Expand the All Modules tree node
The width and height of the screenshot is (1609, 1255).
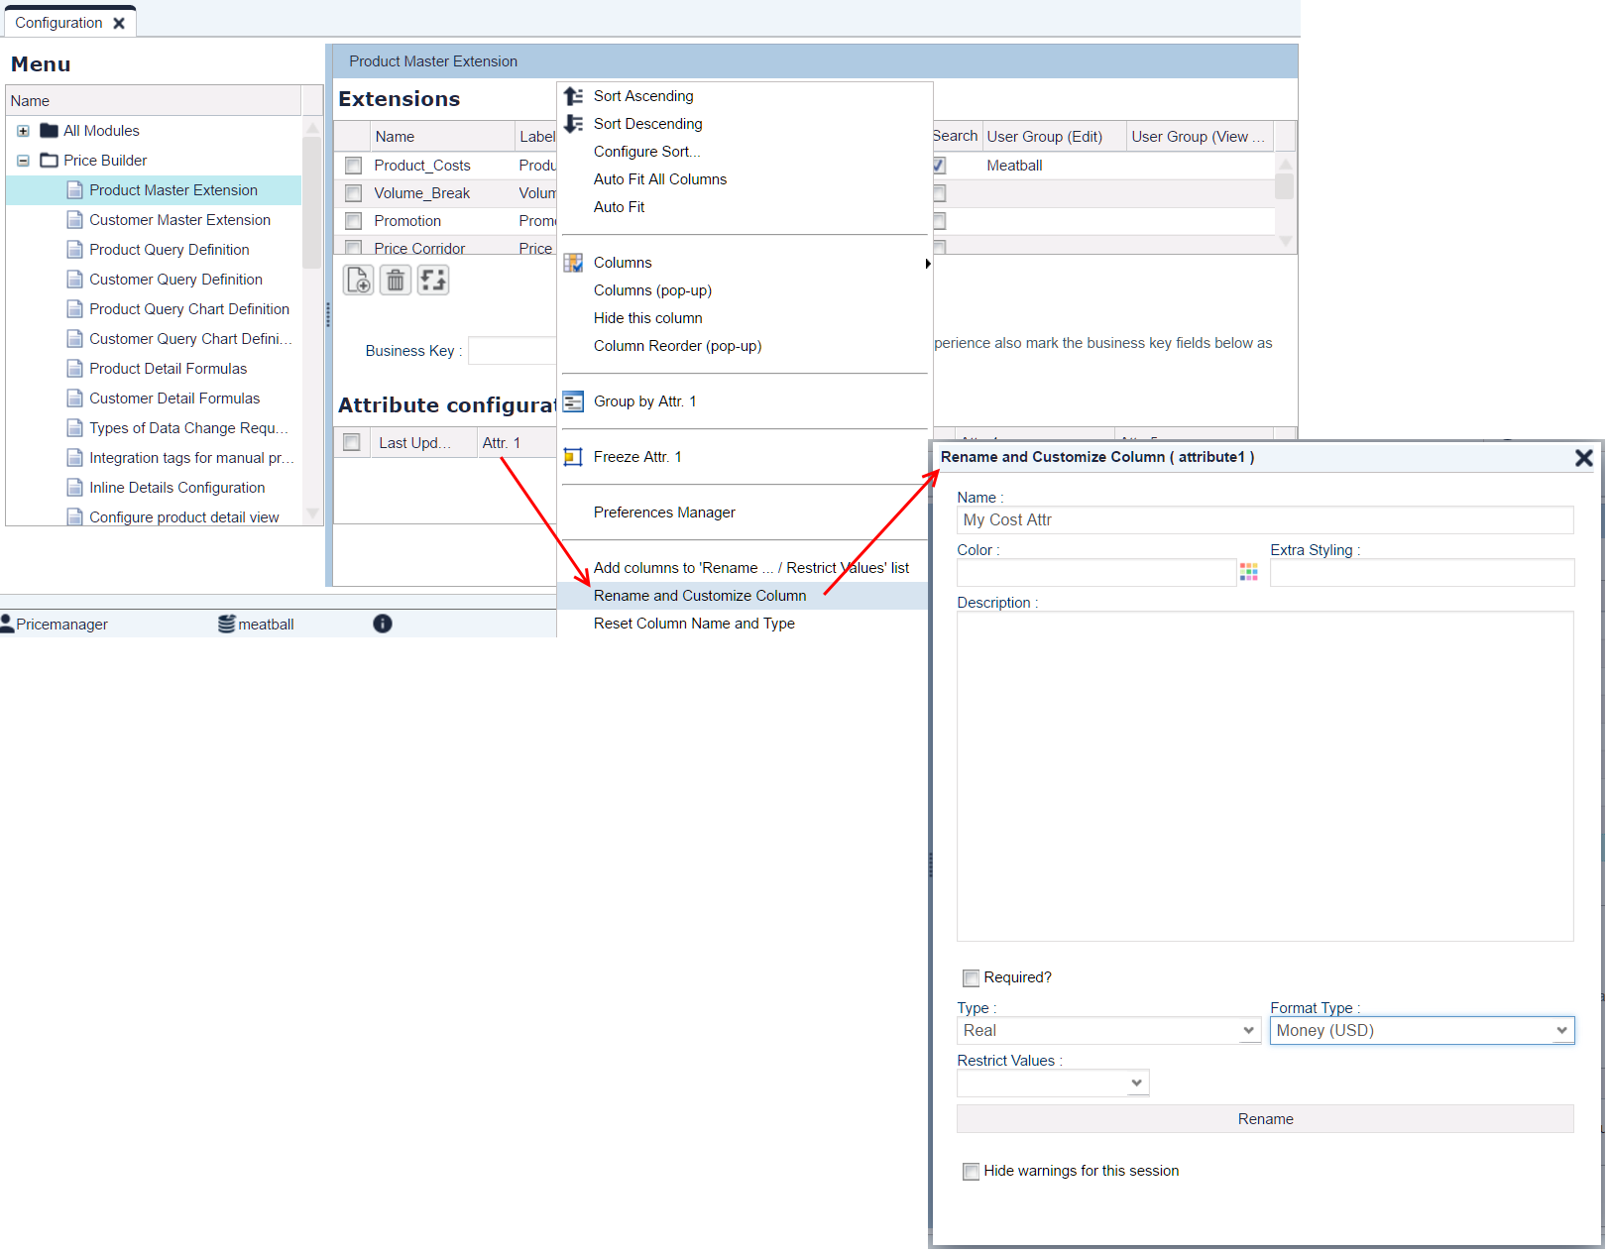(23, 131)
